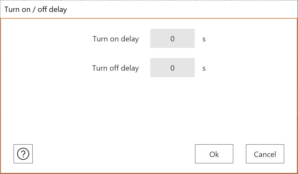Image resolution: width=298 pixels, height=174 pixels.
Task: Edit the Turn off delay seconds value
Action: click(x=172, y=68)
